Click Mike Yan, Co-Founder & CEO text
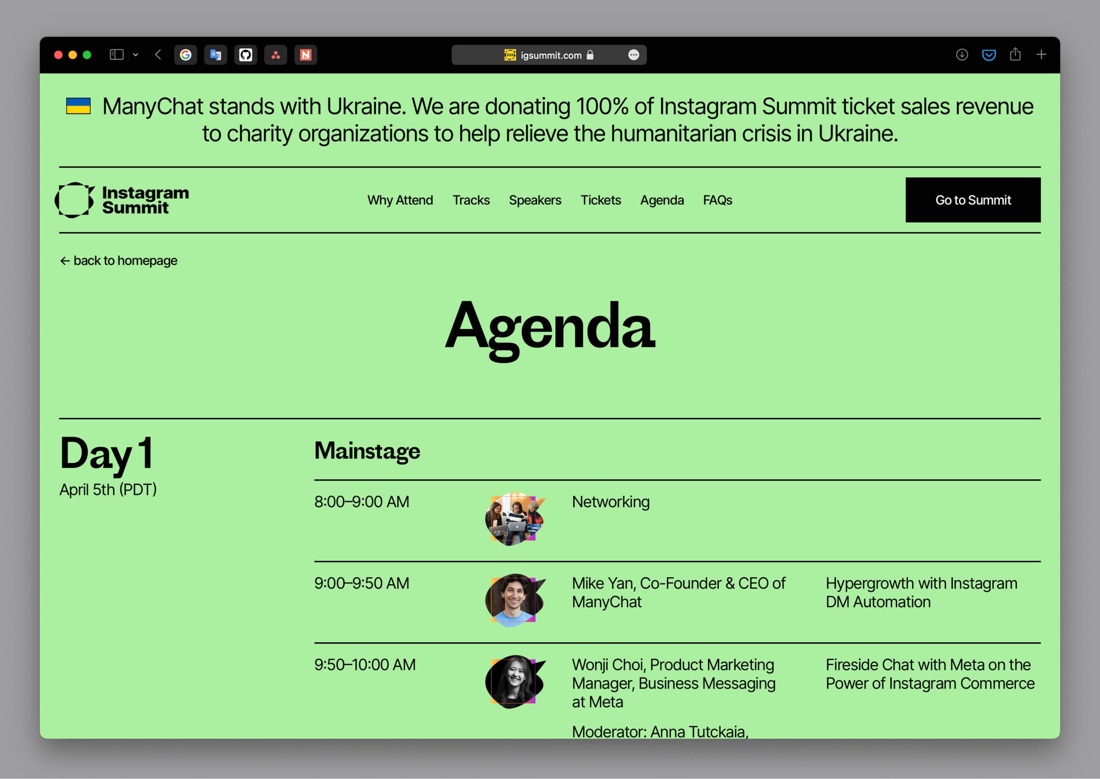This screenshot has height=779, width=1100. pyautogui.click(x=678, y=592)
